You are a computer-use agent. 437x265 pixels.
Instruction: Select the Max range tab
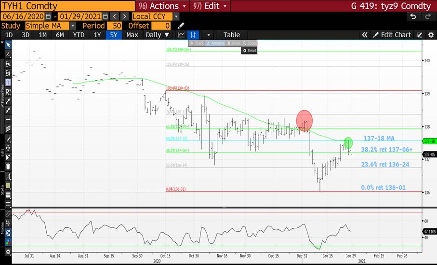[132, 35]
